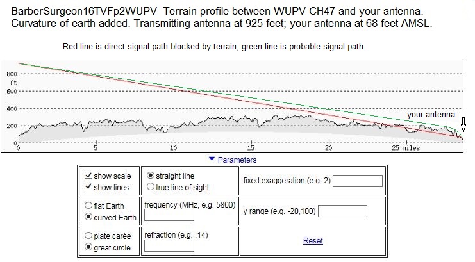Select the straight line radio button
The height and width of the screenshot is (262, 475).
[151, 176]
